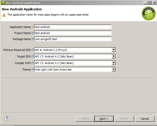The image size is (157, 126).
Task: Click the yellow warning triangle in header
Action: [4, 15]
